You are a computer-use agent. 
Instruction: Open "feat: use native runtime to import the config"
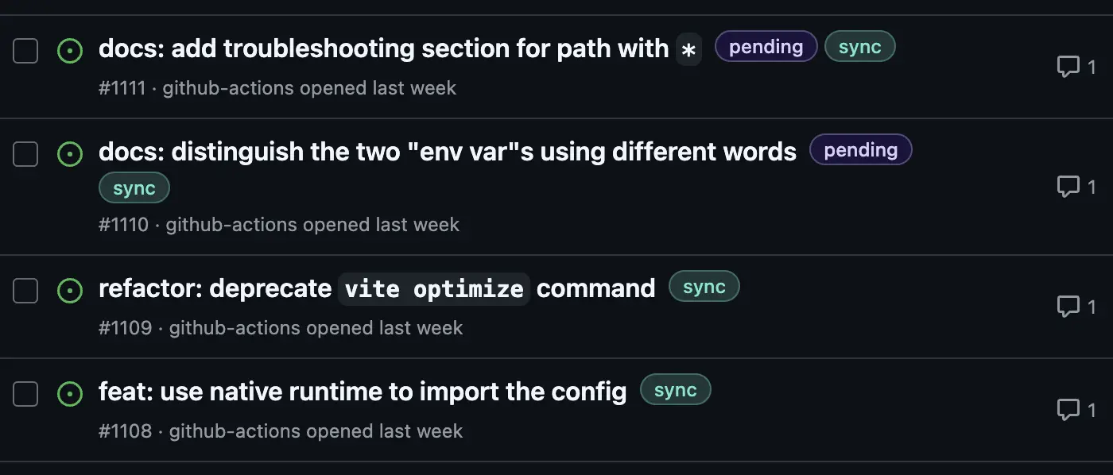pos(363,392)
